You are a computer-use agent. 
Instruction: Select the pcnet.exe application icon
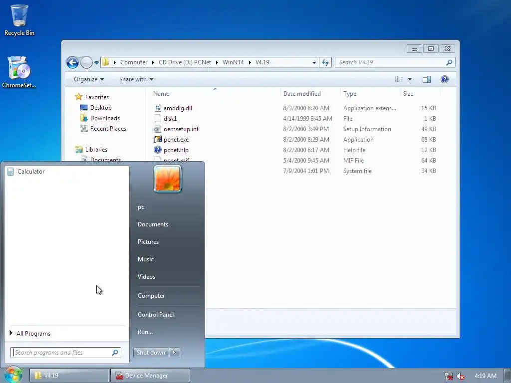coord(158,140)
